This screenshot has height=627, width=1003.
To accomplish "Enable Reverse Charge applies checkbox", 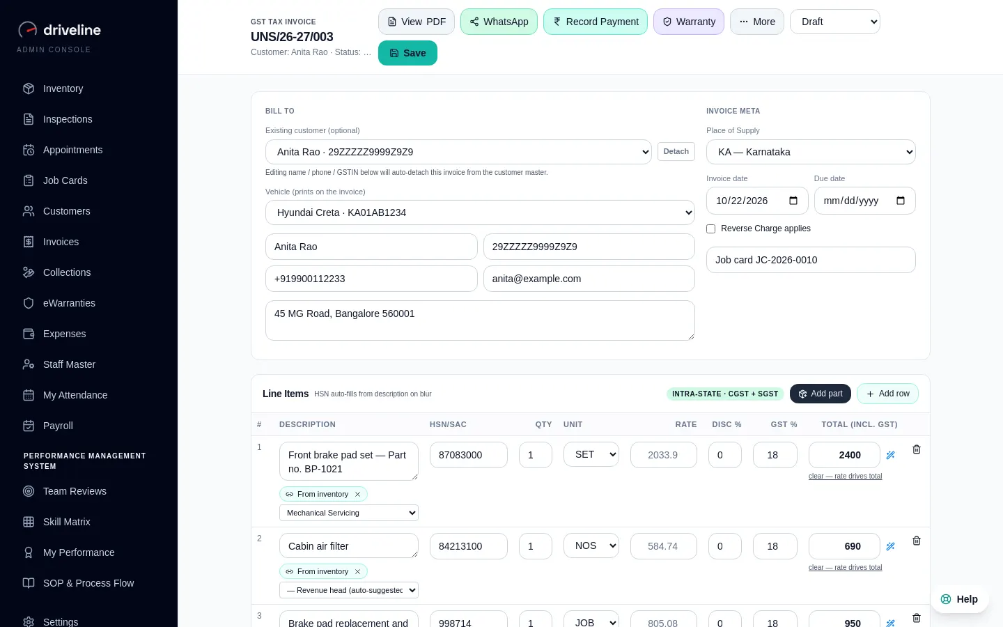I will click(711, 229).
